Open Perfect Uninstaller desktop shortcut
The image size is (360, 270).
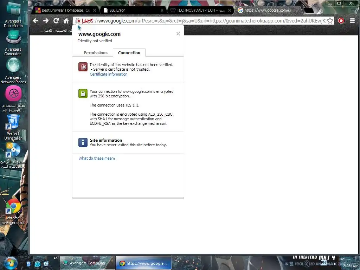(x=13, y=127)
